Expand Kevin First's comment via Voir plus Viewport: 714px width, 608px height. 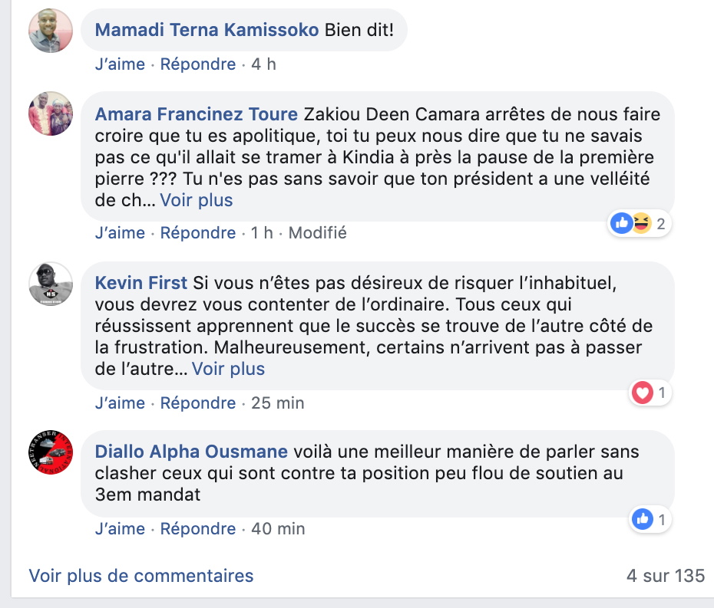pyautogui.click(x=228, y=369)
